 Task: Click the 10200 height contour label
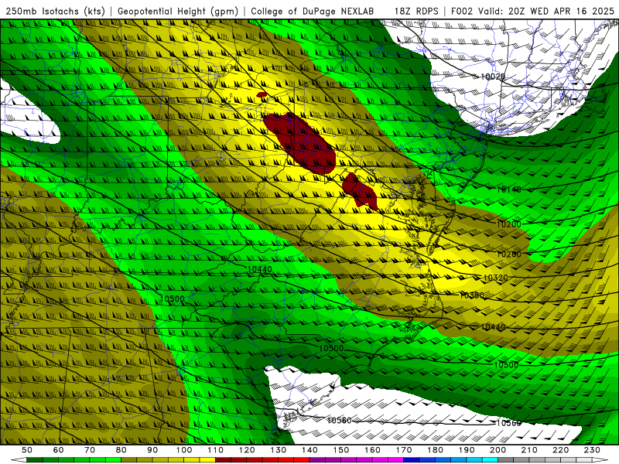point(508,224)
